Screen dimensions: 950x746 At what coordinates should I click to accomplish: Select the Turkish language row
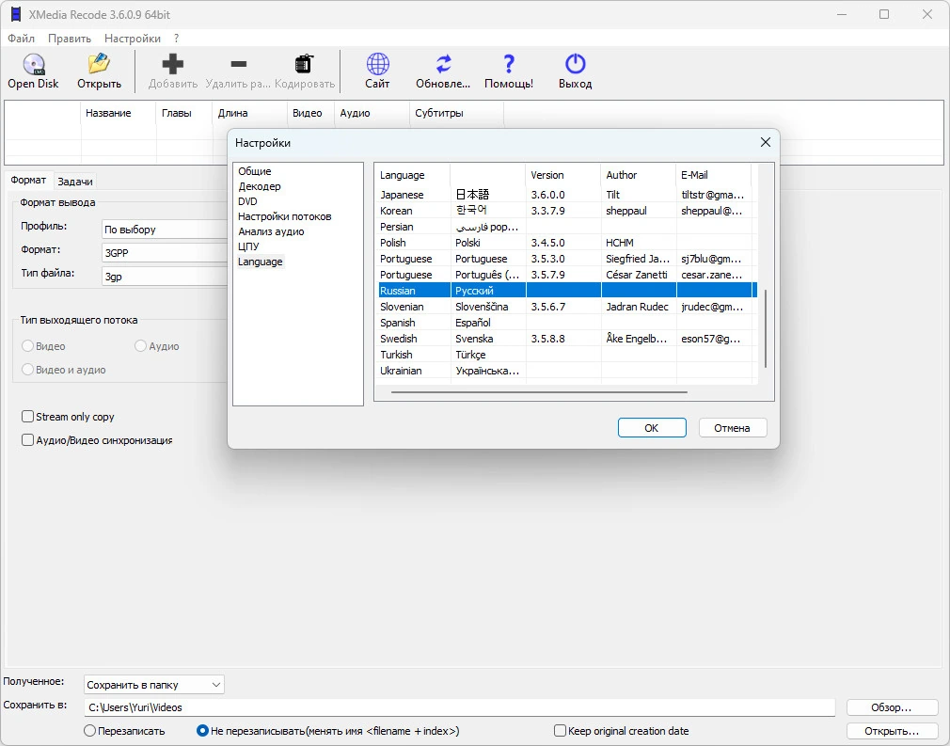[568, 355]
